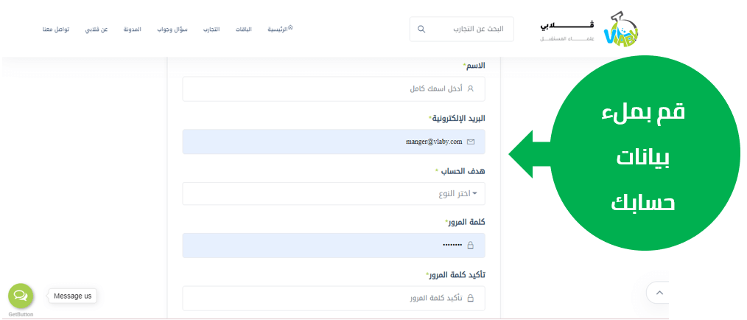
Task: Open the التجارب experiments menu item
Action: point(211,29)
